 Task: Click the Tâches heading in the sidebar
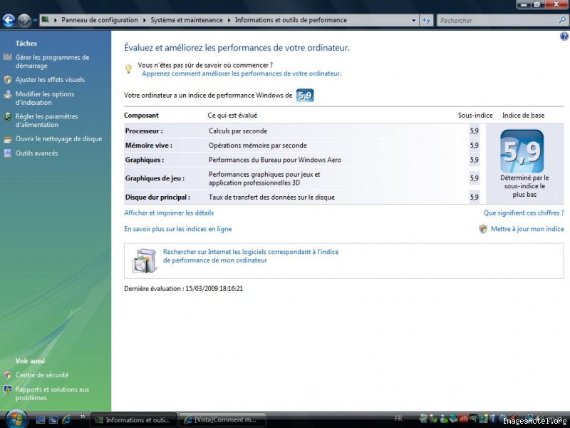pos(26,44)
